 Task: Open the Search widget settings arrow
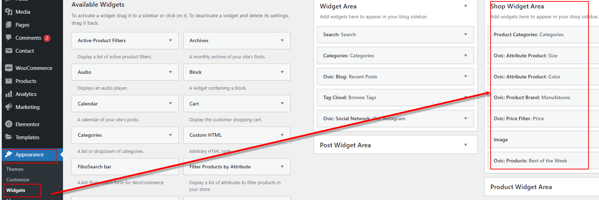click(x=466, y=34)
